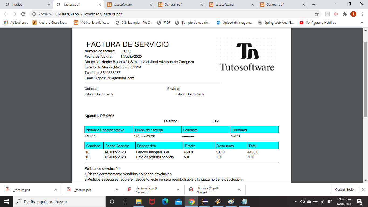
Task: Open a new browser tab
Action: tap(314, 5)
